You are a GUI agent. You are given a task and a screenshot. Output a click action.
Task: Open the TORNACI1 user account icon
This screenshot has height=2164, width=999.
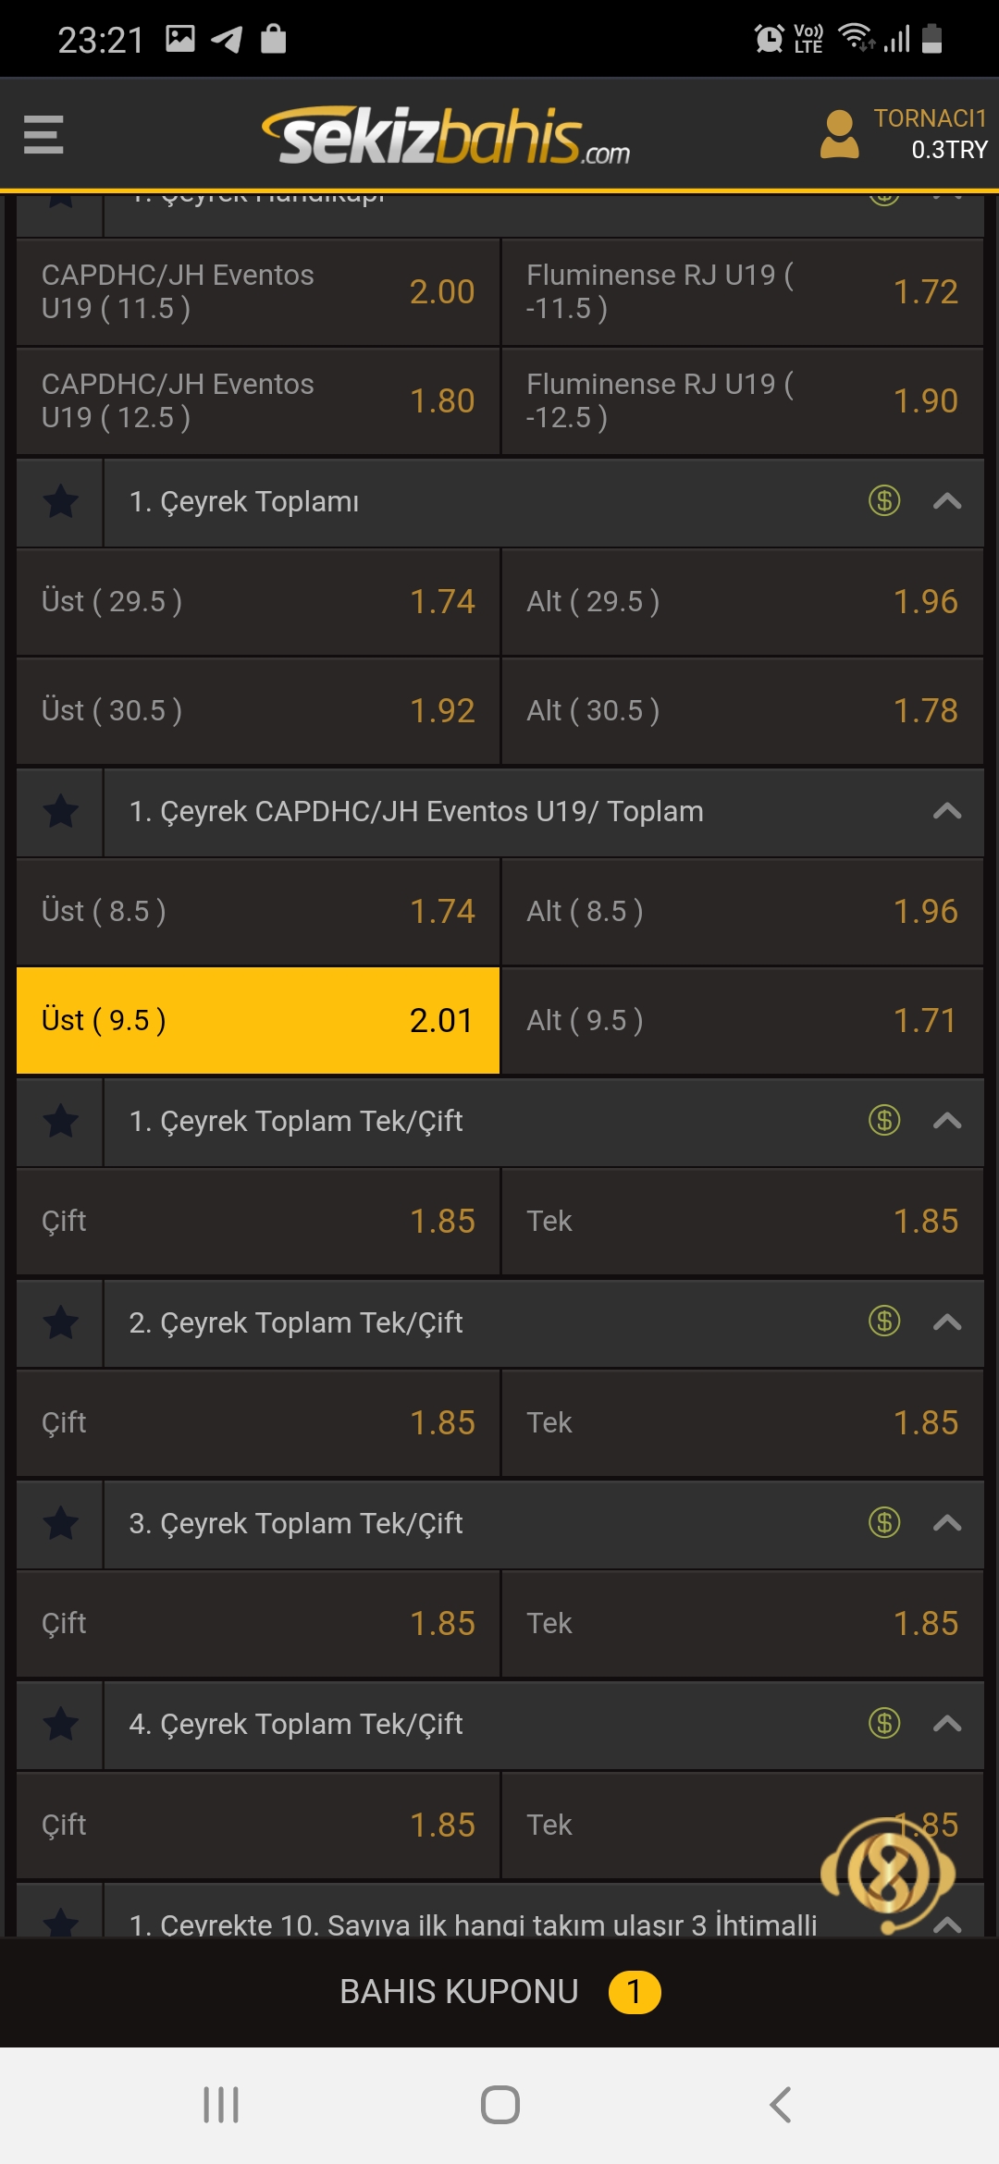[x=839, y=134]
